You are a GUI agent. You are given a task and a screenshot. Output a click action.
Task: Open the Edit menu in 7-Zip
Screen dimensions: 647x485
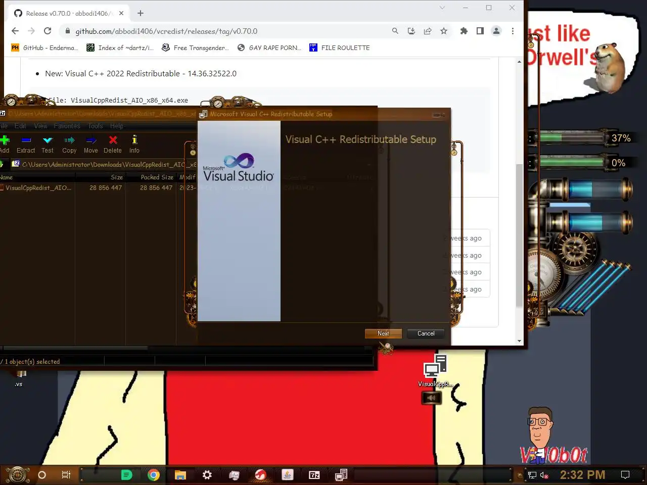(20, 126)
